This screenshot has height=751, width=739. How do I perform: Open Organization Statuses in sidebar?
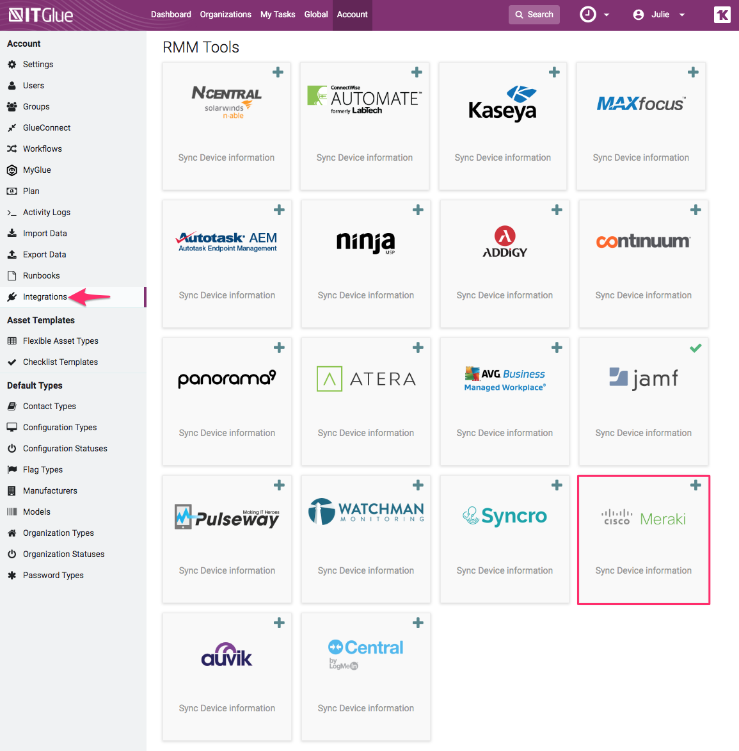[63, 553]
